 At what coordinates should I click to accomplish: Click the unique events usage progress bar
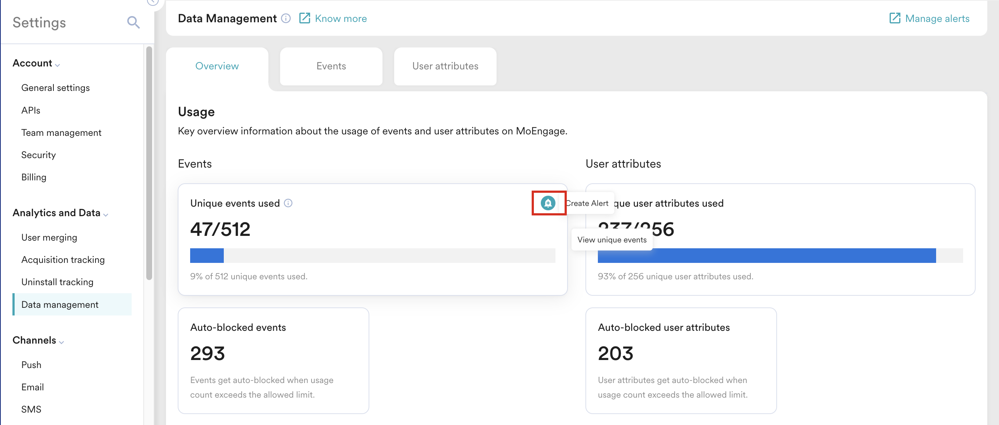click(x=372, y=256)
